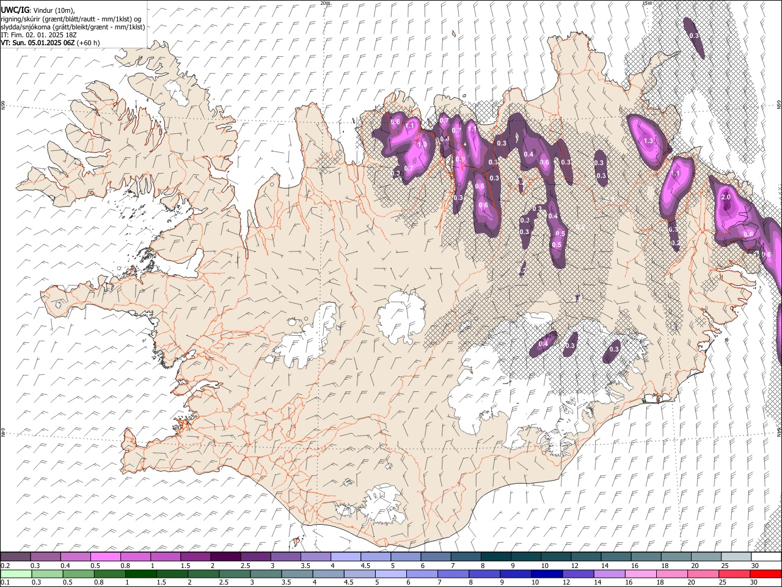Click the deep blue rain swatch labeled 10
Viewport: 782px width, 587px height.
tap(547, 574)
